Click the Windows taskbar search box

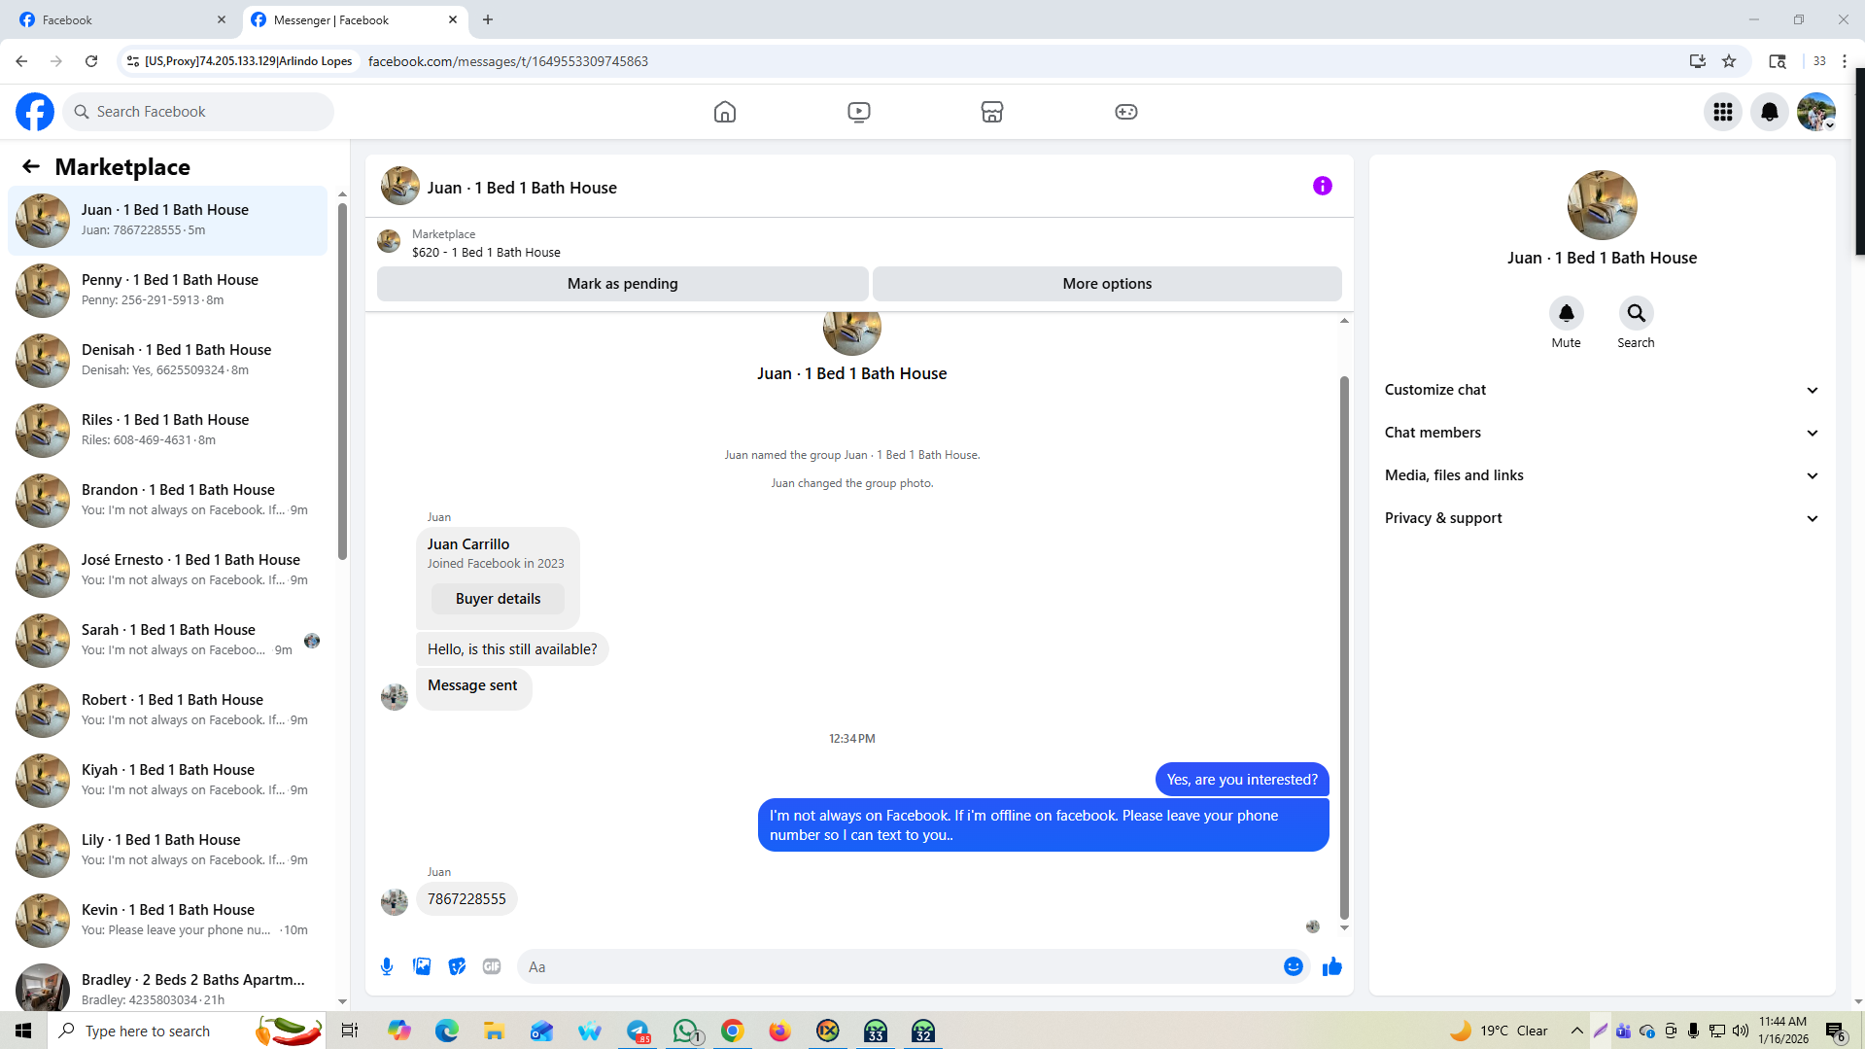(185, 1031)
